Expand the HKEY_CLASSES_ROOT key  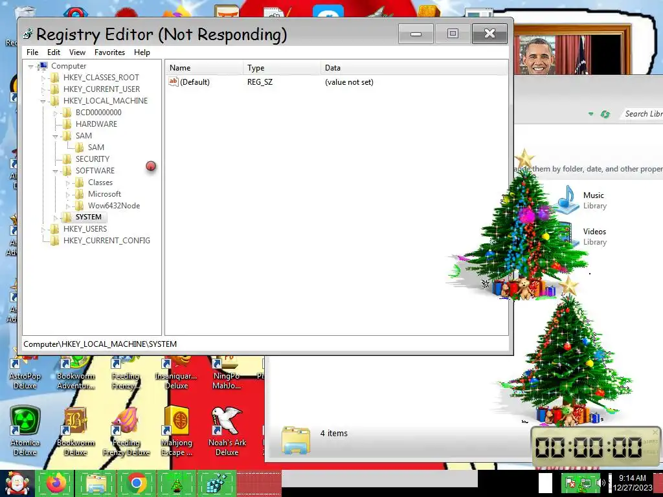(43, 78)
